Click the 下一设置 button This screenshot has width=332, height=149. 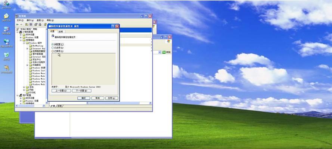pyautogui.click(x=81, y=91)
